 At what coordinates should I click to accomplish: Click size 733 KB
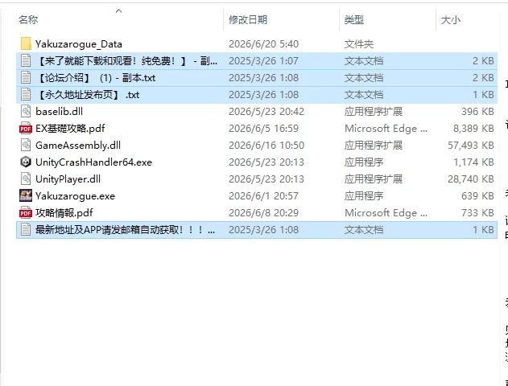point(477,212)
